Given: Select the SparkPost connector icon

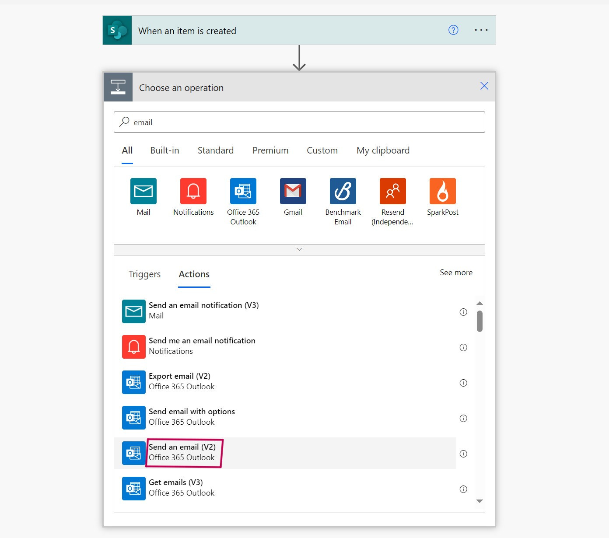Looking at the screenshot, I should (443, 191).
